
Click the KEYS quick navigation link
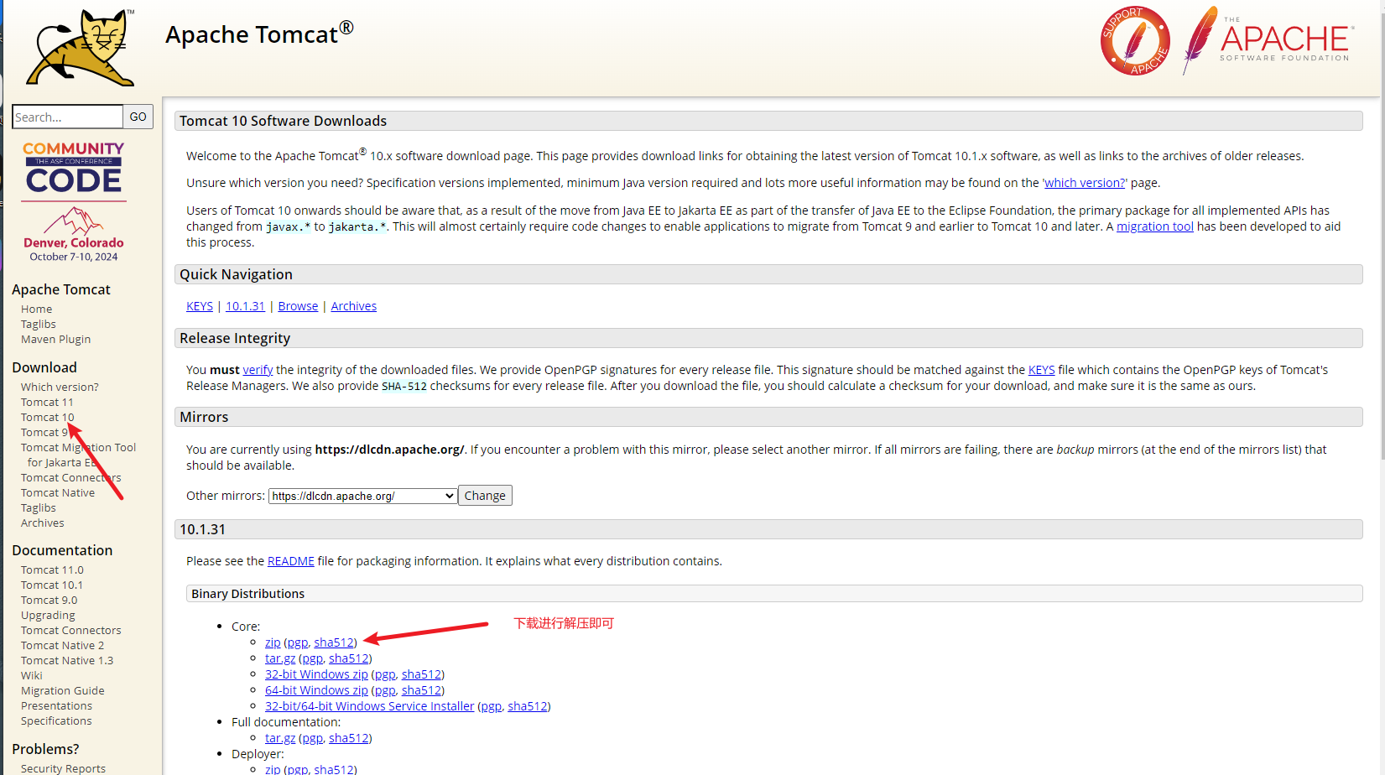point(200,306)
